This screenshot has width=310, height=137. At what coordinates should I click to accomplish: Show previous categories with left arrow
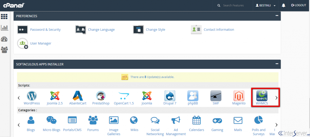[19, 125]
